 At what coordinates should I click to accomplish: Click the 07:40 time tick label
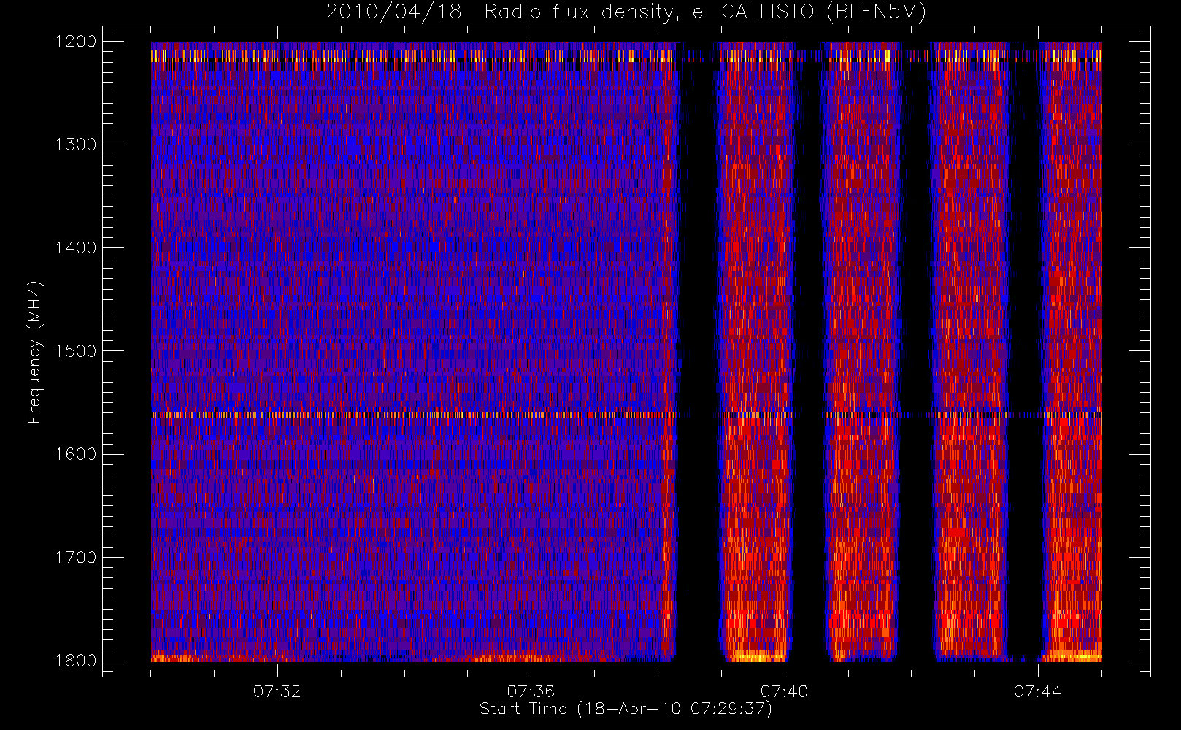(785, 691)
